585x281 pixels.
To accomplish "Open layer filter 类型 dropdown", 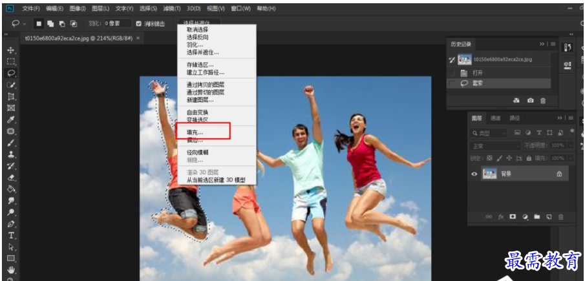I will click(x=489, y=132).
